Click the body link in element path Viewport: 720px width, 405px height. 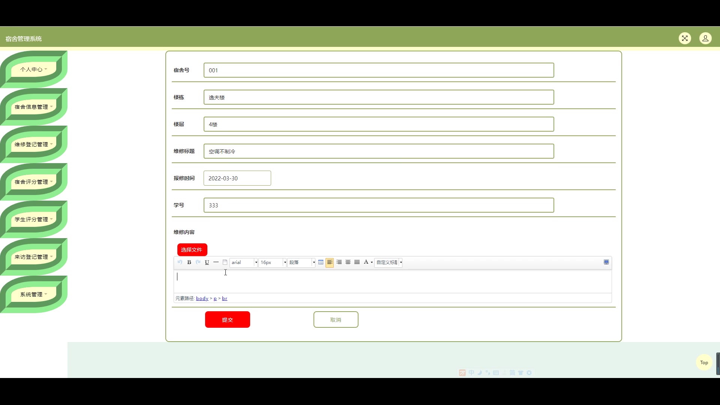[x=202, y=298]
